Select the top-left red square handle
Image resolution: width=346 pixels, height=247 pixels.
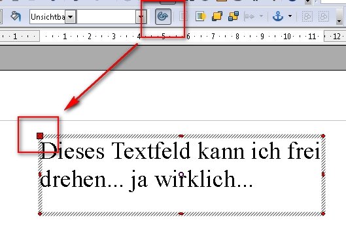40,136
